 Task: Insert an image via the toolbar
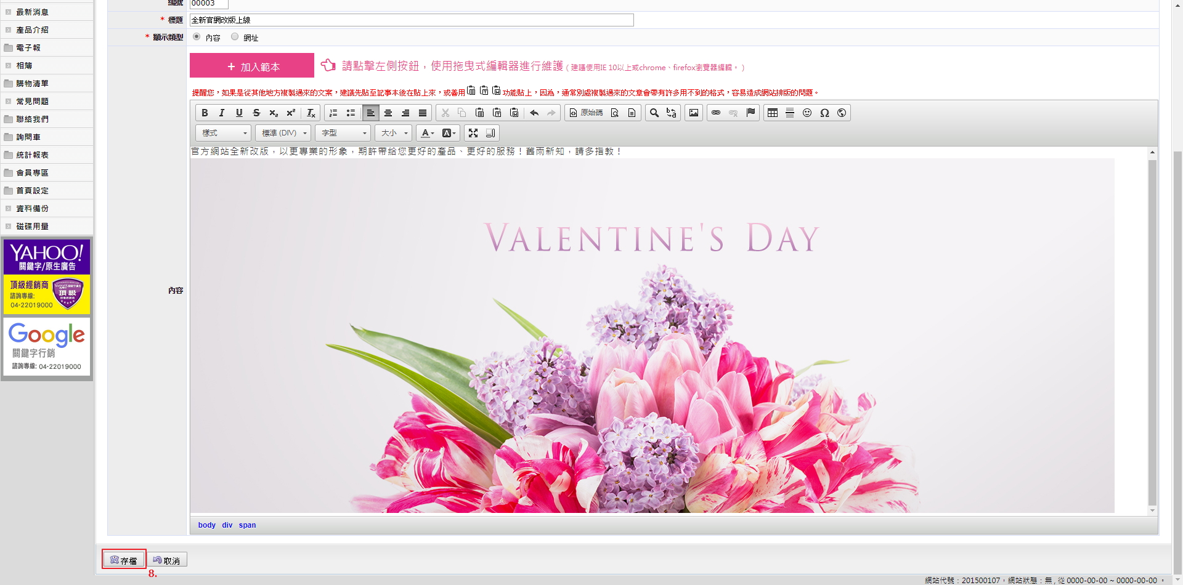pyautogui.click(x=694, y=113)
